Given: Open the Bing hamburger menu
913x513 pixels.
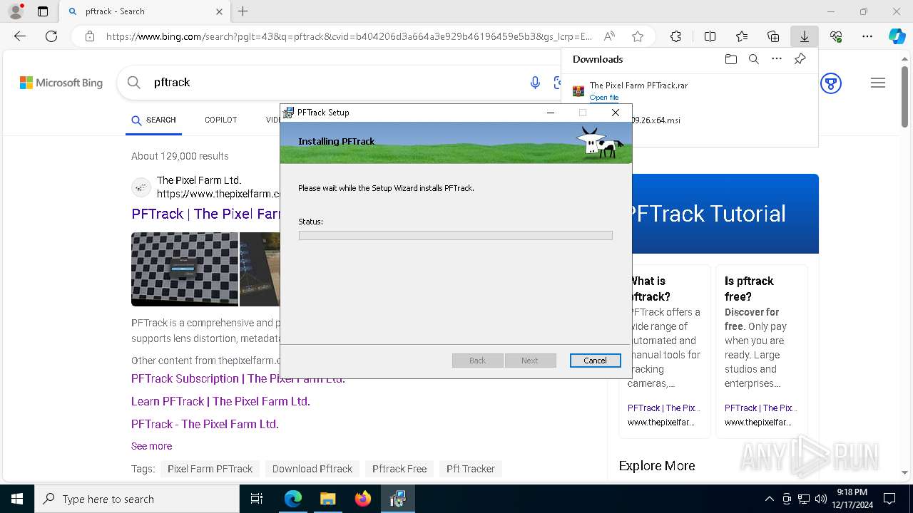Looking at the screenshot, I should click(878, 83).
